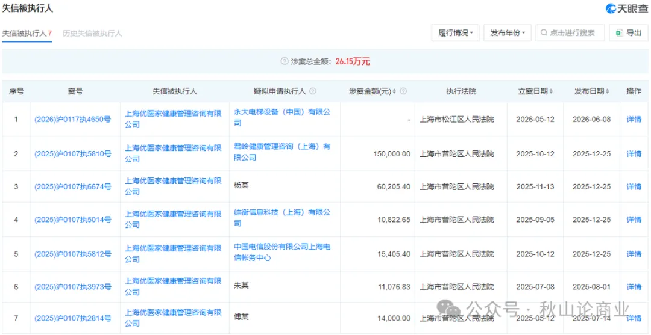Click 详情 for case 执5812号
The height and width of the screenshot is (335, 651).
point(634,253)
